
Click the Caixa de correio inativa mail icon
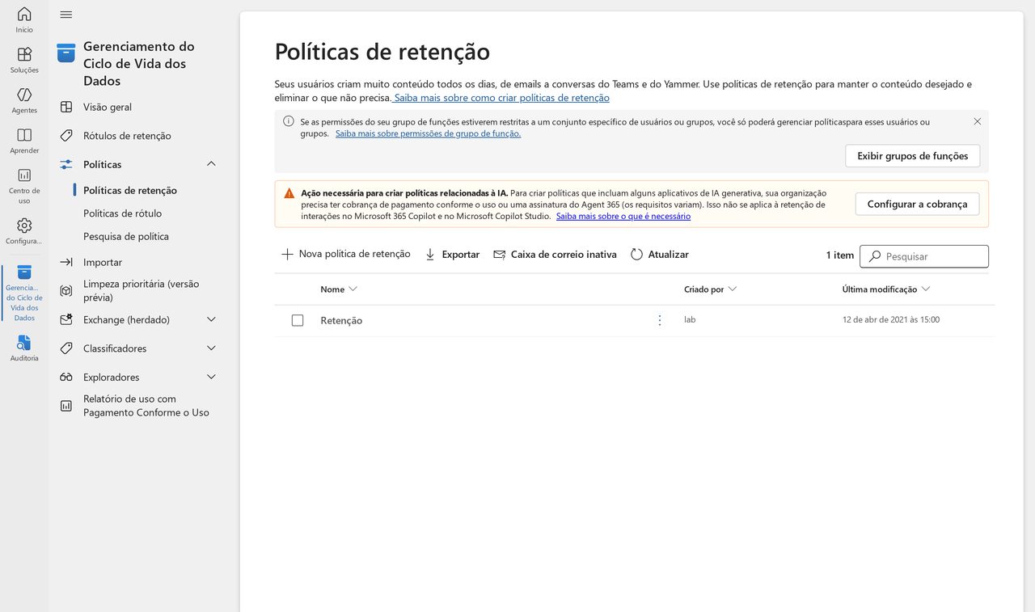pyautogui.click(x=500, y=255)
